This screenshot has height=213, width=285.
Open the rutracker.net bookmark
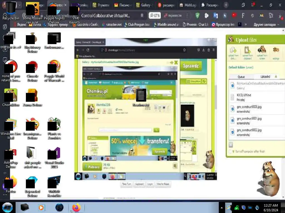pyautogui.click(x=112, y=24)
